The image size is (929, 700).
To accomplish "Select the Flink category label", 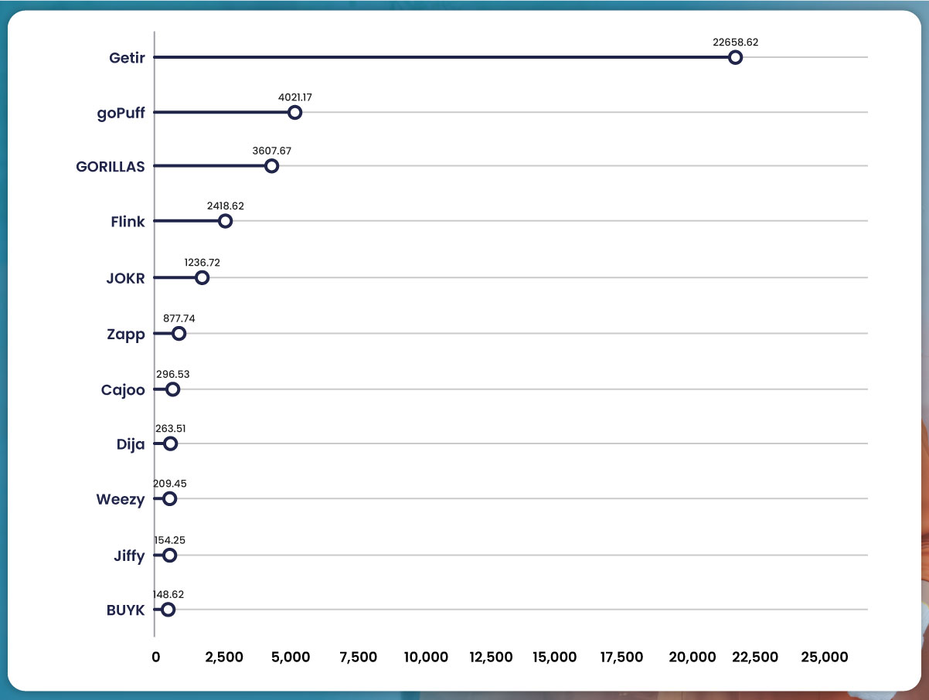I will 128,222.
